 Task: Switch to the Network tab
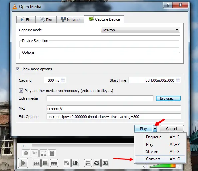pyautogui.click(x=70, y=20)
